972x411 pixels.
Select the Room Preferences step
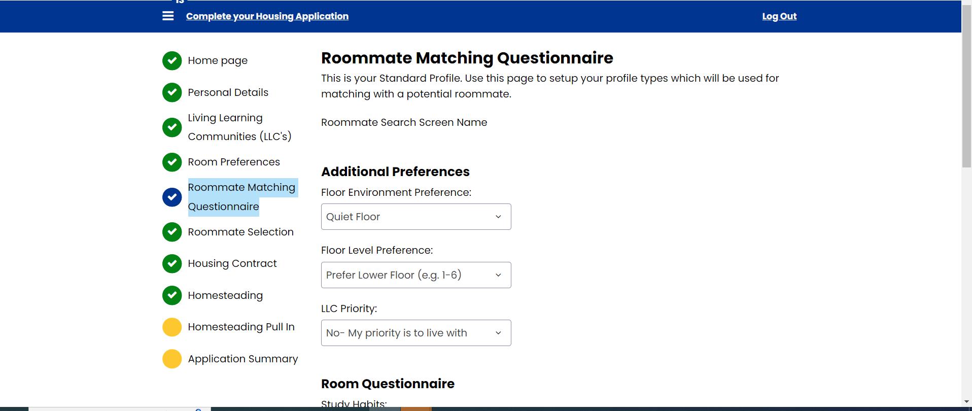coord(234,162)
